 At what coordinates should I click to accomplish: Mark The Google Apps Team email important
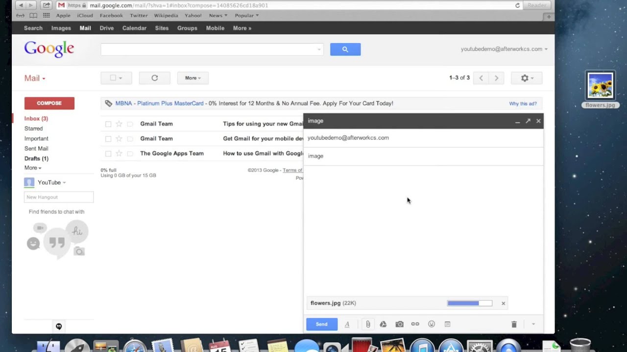tap(130, 154)
